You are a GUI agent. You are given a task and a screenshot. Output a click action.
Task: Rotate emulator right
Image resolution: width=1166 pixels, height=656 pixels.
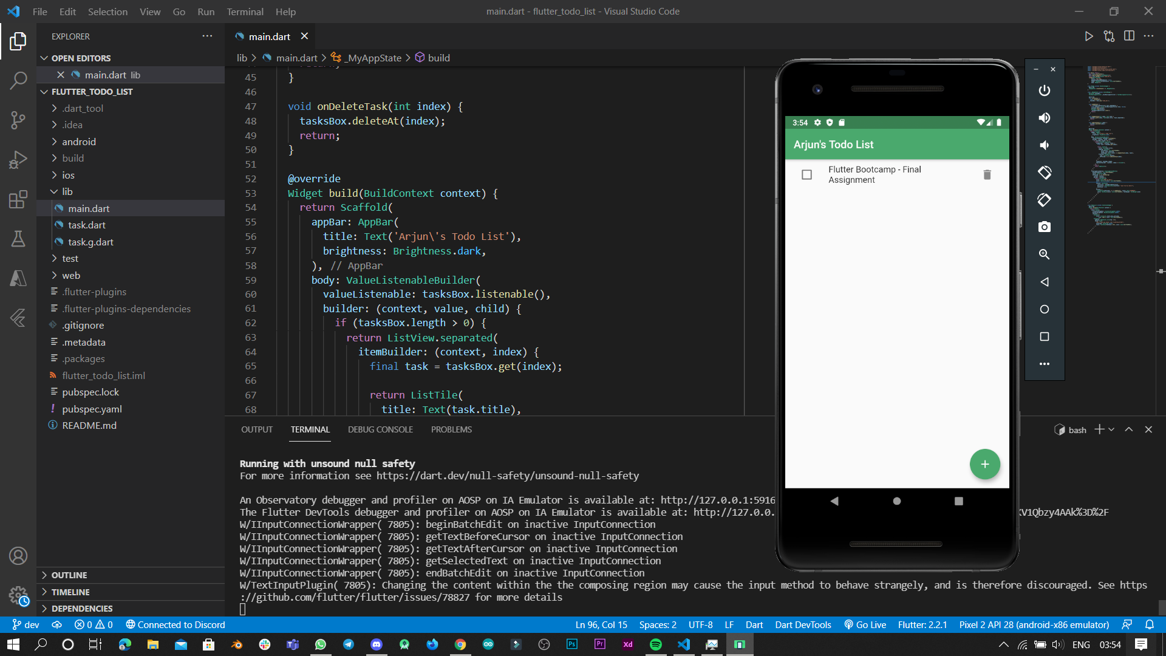click(x=1045, y=200)
